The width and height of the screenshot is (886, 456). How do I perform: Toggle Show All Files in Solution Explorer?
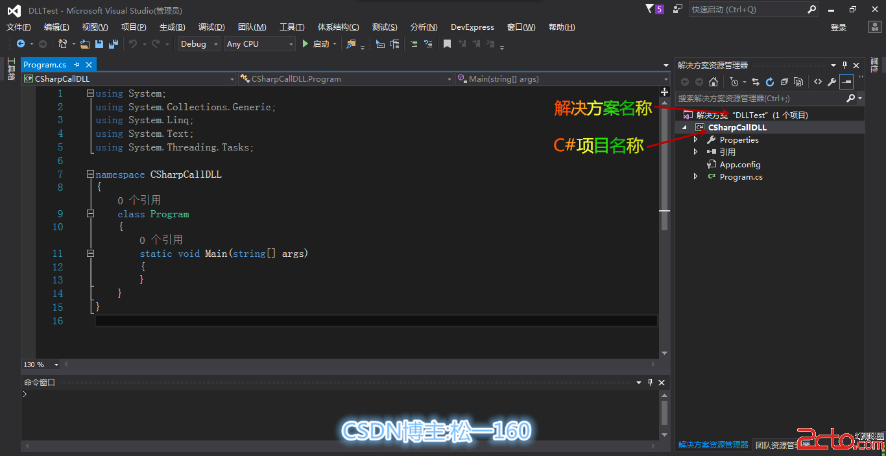coord(798,82)
